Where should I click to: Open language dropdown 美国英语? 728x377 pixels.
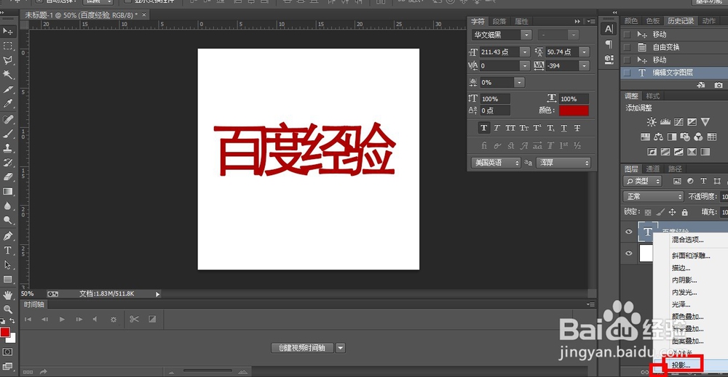496,163
